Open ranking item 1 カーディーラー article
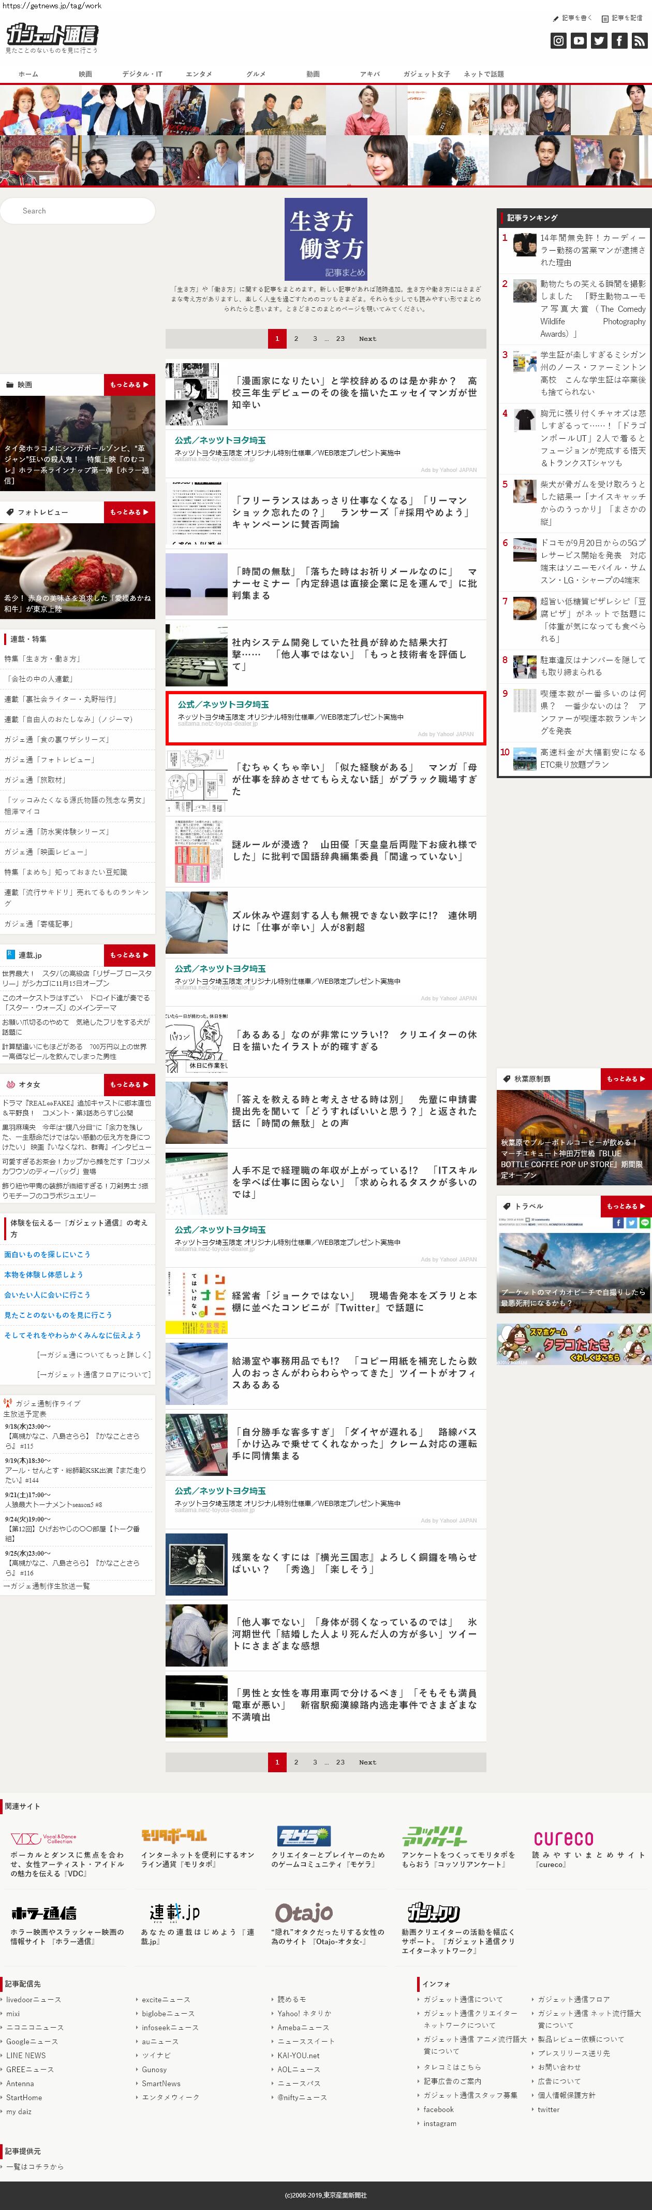Image resolution: width=652 pixels, height=2210 pixels. click(x=592, y=250)
